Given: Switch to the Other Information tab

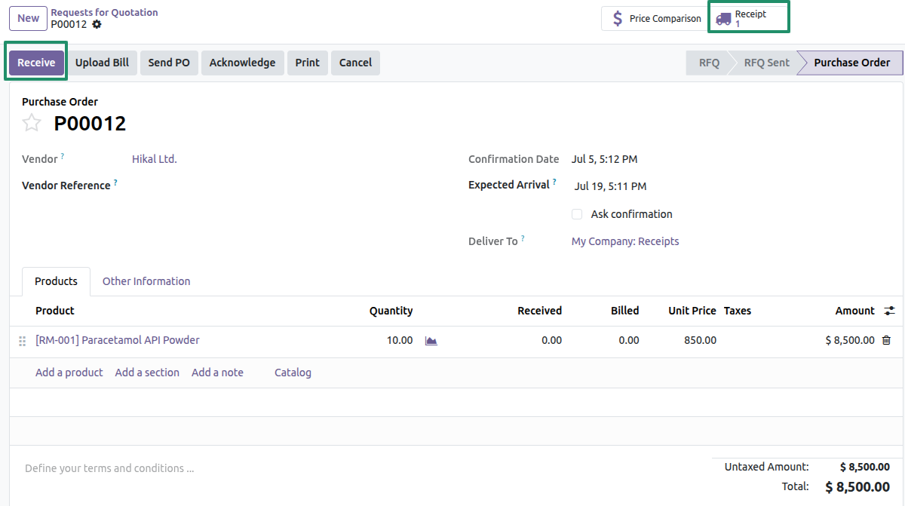Looking at the screenshot, I should 146,281.
